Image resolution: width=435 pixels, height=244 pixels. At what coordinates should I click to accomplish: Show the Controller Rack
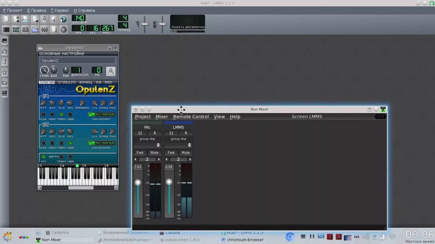[64, 29]
